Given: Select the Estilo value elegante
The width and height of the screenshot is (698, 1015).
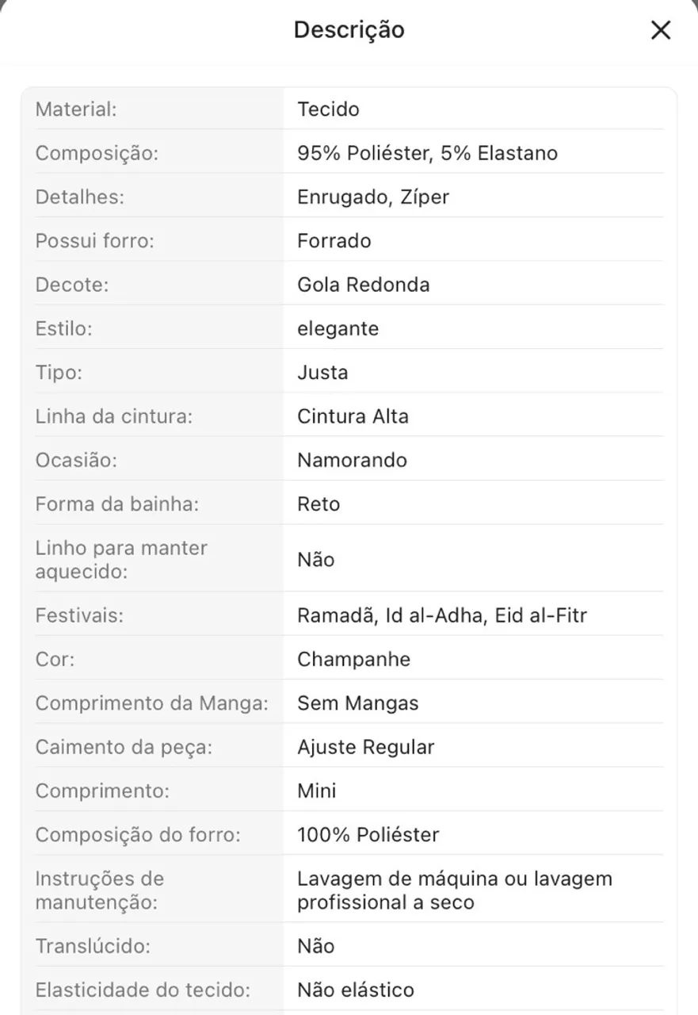Looking at the screenshot, I should (x=338, y=328).
